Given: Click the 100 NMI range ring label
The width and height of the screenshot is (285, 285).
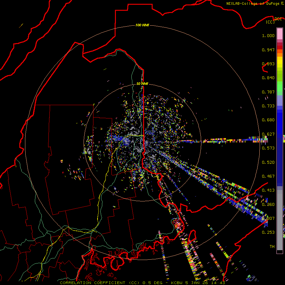Looking at the screenshot, I should coord(142,25).
